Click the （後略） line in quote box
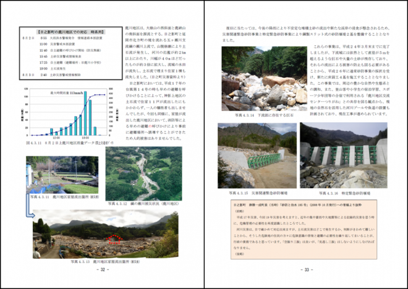408x289 pixels. point(238,254)
